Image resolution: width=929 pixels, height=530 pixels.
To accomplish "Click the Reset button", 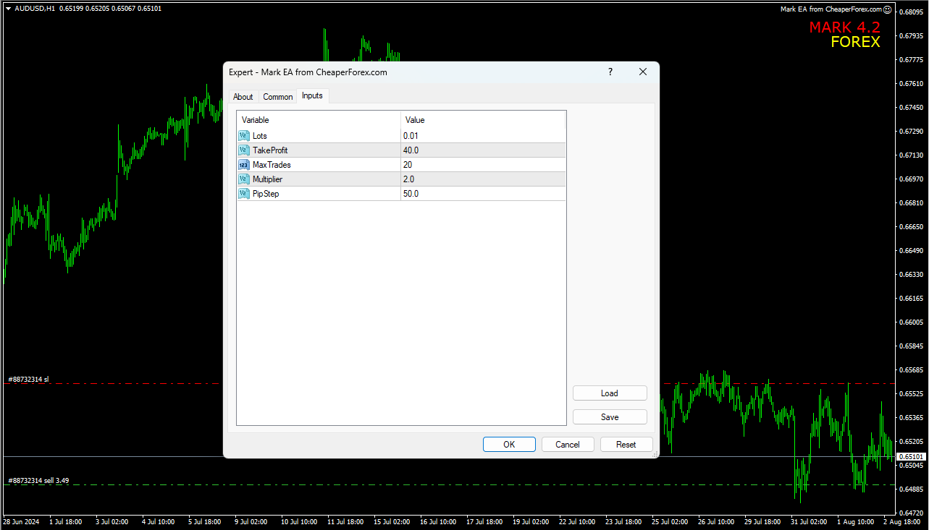I will 626,445.
